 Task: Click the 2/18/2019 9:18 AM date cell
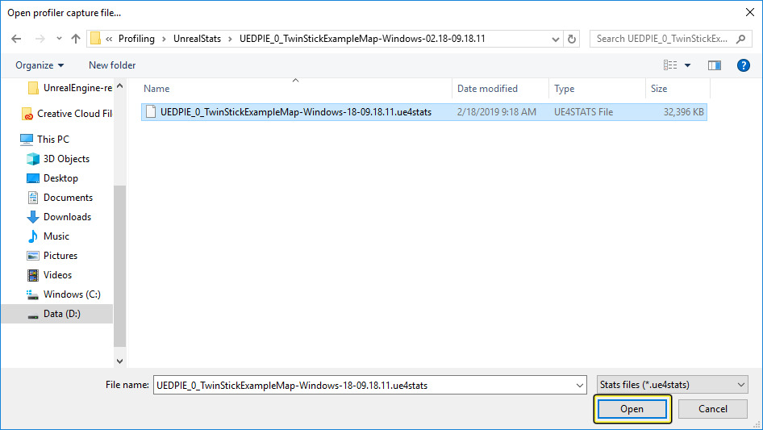pos(496,112)
